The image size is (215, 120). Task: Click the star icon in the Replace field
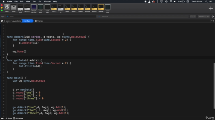coord(99,16)
